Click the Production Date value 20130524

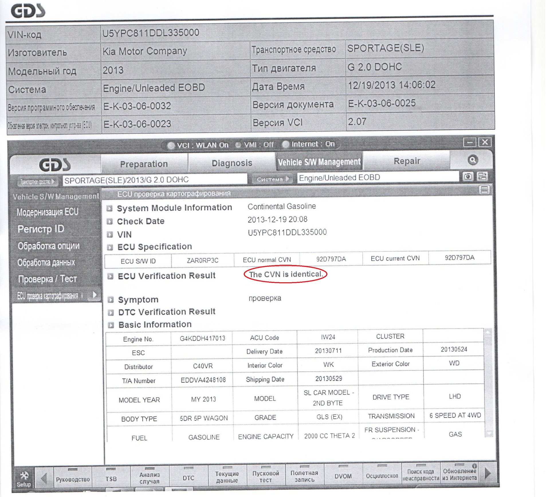(454, 349)
